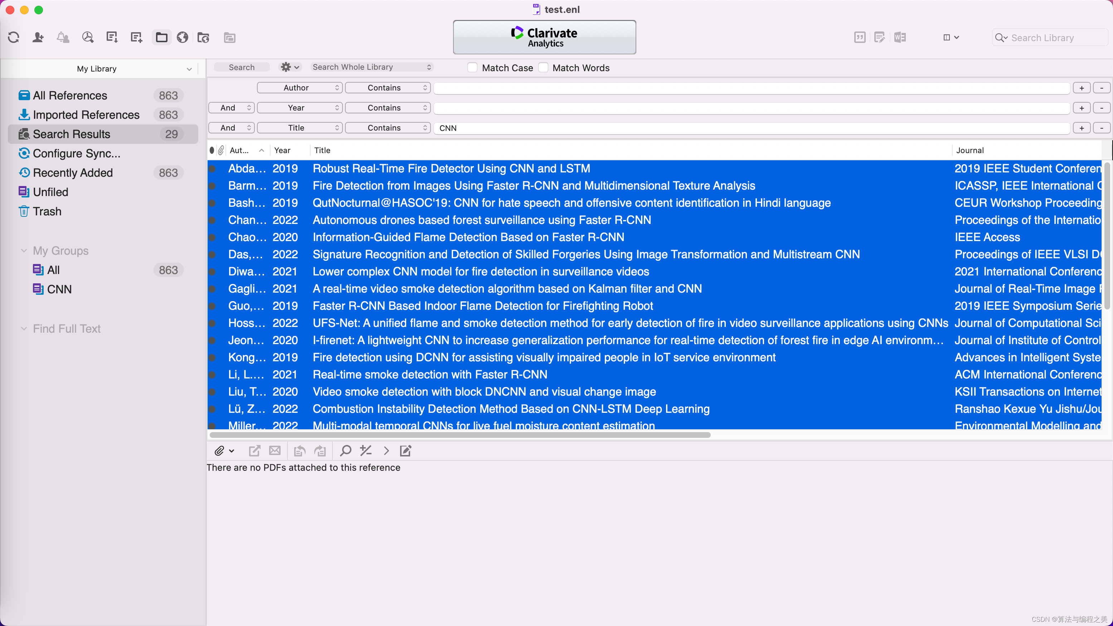Switch to Online Search globe mode
The width and height of the screenshot is (1113, 626).
pos(182,38)
